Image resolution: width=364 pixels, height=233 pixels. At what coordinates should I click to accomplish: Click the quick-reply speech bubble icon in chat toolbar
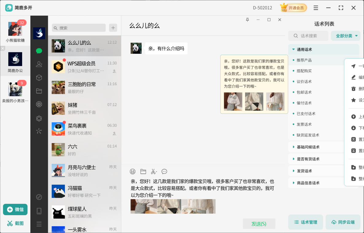click(164, 172)
